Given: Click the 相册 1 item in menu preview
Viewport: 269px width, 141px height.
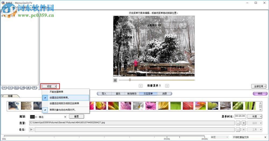Looking at the screenshot, I should pyautogui.click(x=129, y=37).
